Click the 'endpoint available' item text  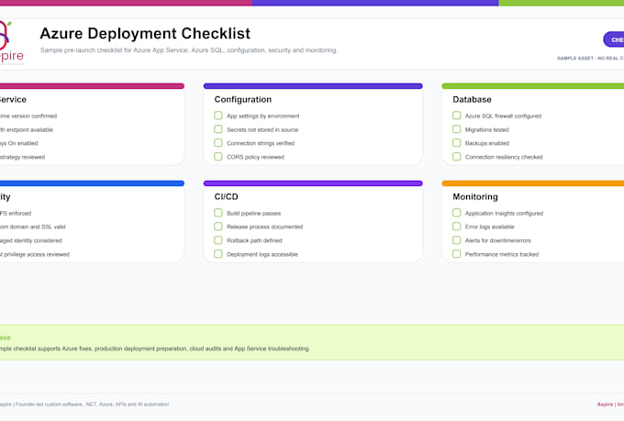click(x=27, y=129)
